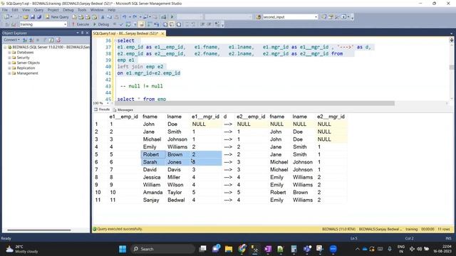Click the e1__emp_id column header
The image size is (456, 256).
point(123,117)
